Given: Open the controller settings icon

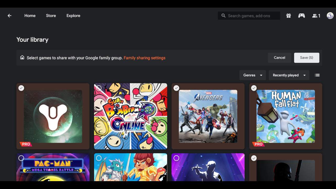Looking at the screenshot, I should [301, 15].
